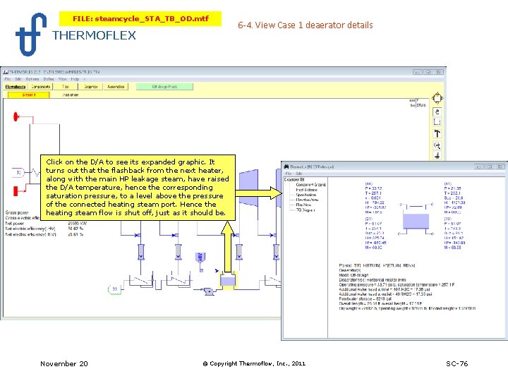Open the File menu in THERMOFLEX main window

pos(8,79)
